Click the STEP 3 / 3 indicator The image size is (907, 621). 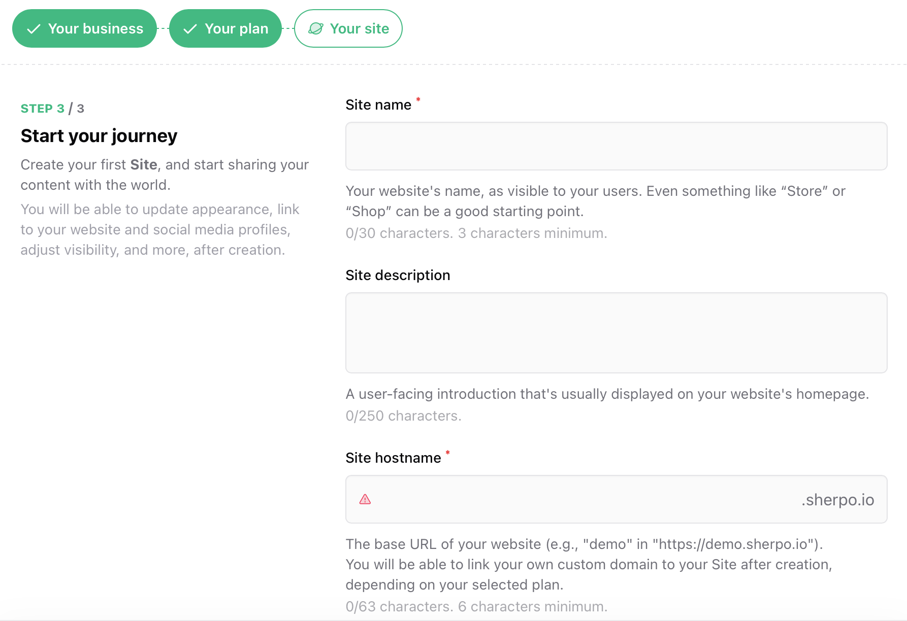tap(52, 108)
